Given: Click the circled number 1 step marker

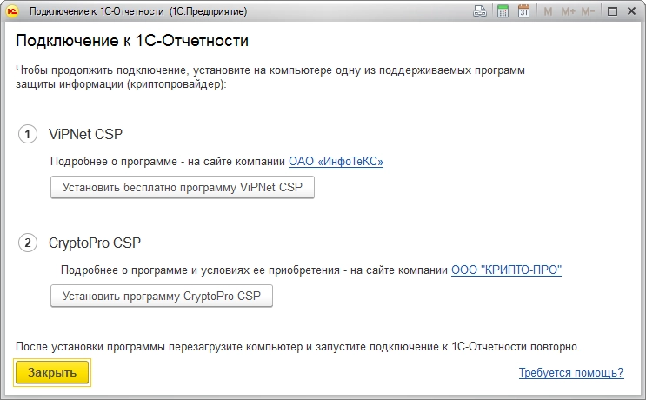Looking at the screenshot, I should (28, 134).
